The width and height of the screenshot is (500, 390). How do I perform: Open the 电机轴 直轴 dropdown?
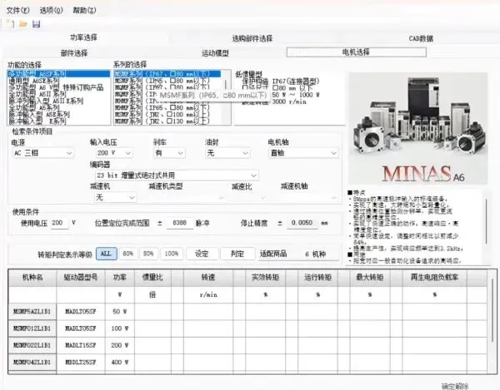coord(303,153)
